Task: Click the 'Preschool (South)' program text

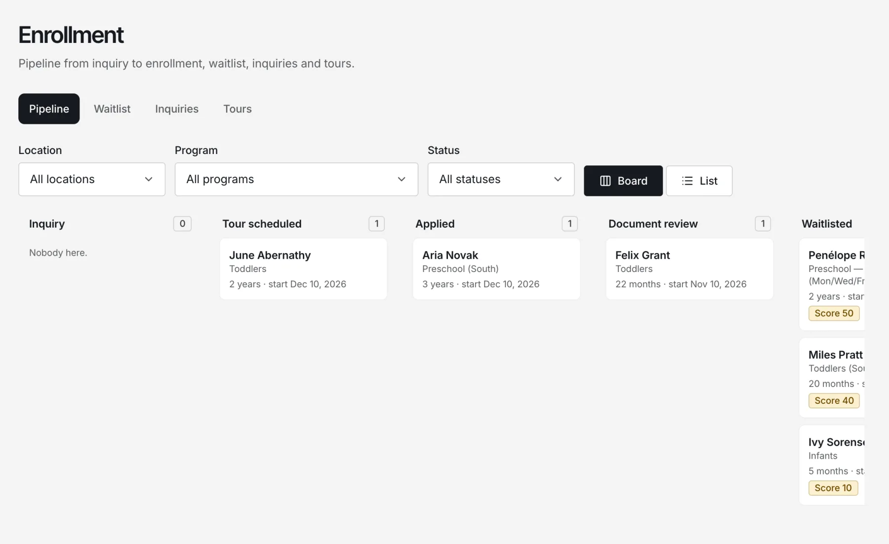Action: click(460, 269)
